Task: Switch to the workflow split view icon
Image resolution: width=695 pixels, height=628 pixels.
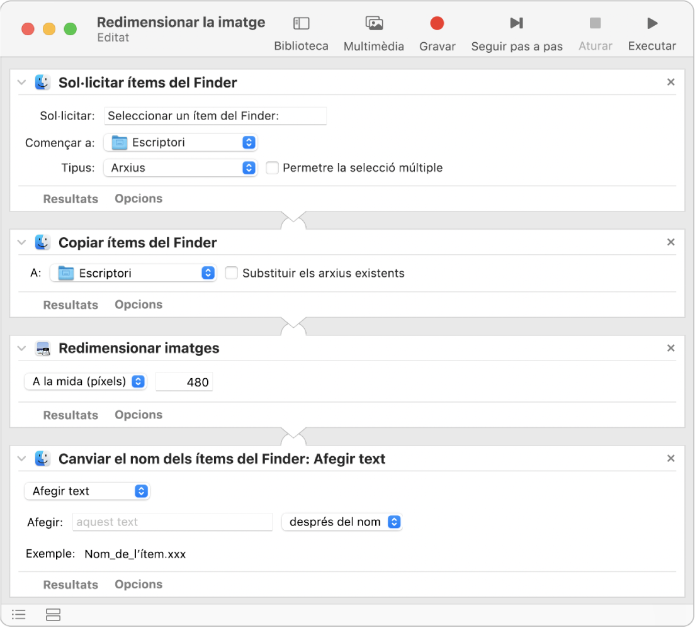Action: pyautogui.click(x=54, y=614)
